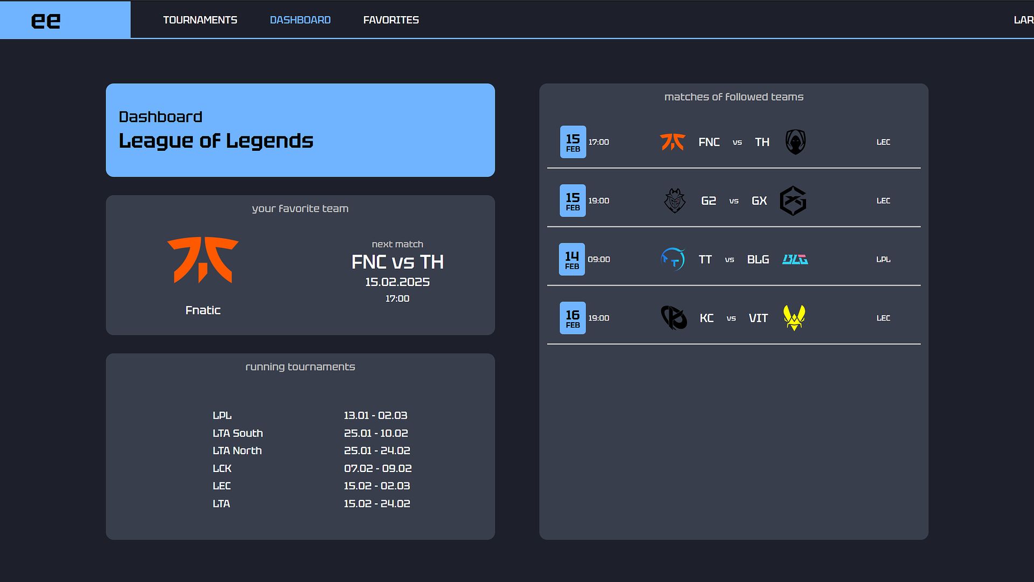
Task: Open next match FNC vs TH
Action: [397, 262]
